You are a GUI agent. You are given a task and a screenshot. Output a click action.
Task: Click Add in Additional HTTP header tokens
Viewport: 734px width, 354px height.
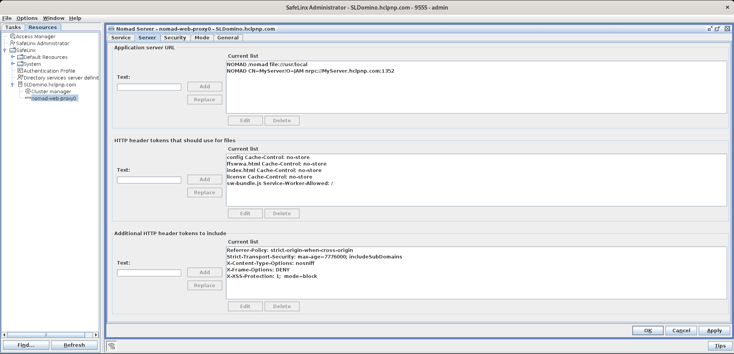pos(205,272)
